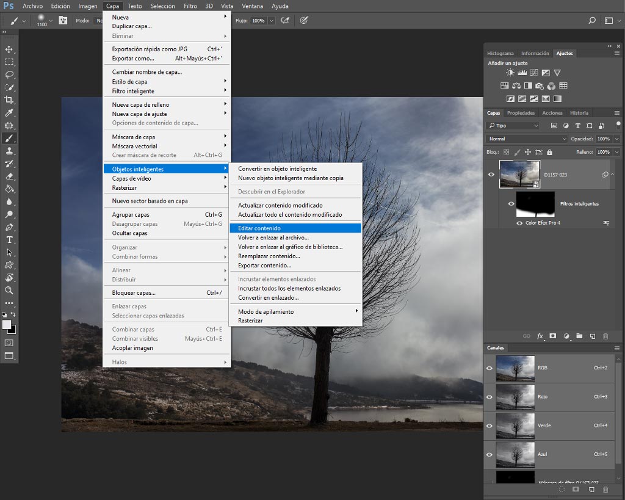Open the Filtro menu
Image resolution: width=625 pixels, height=500 pixels.
click(x=190, y=6)
